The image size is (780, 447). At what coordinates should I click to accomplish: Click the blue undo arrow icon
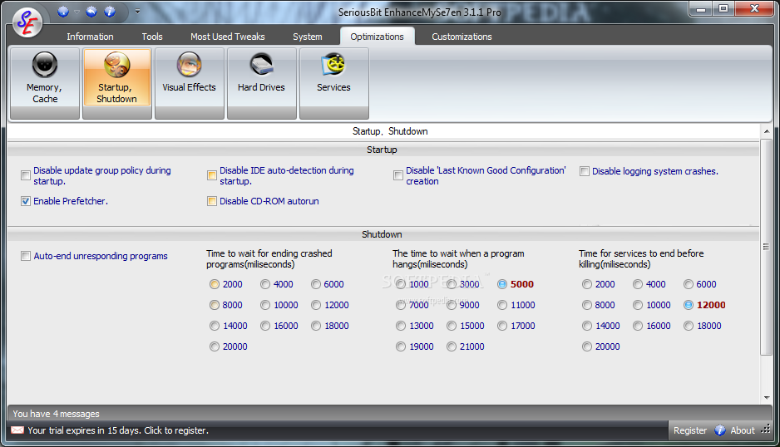91,12
